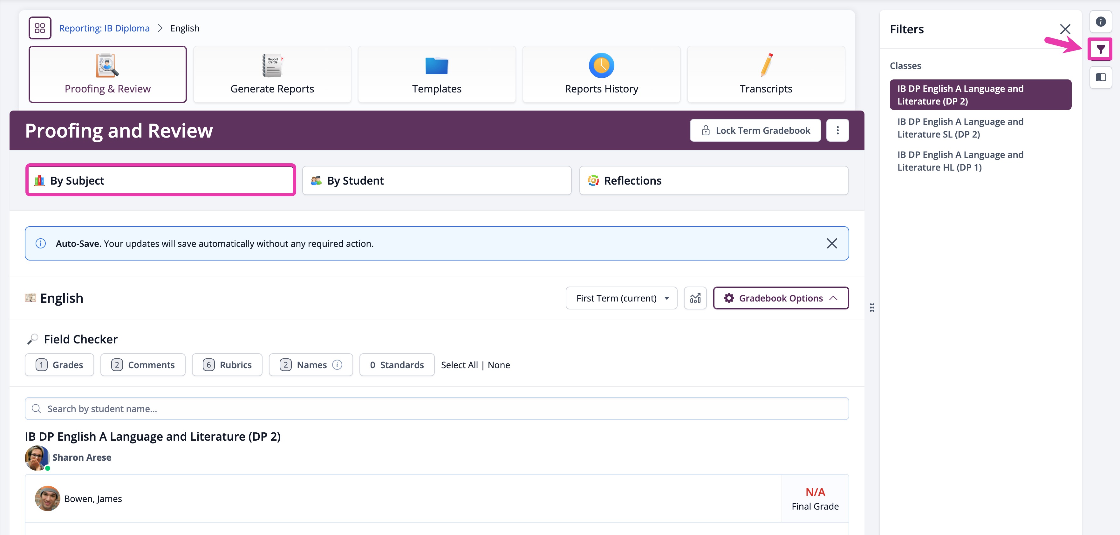Open the grid menu icon beside breadcrumb
The width and height of the screenshot is (1120, 535).
coord(40,28)
